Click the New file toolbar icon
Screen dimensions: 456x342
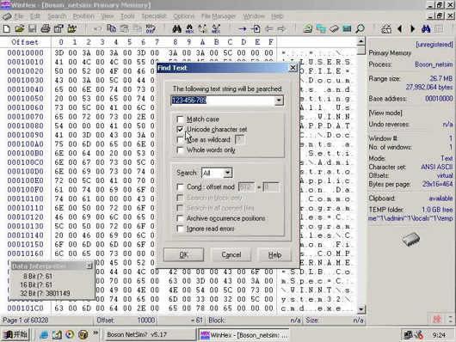point(7,28)
